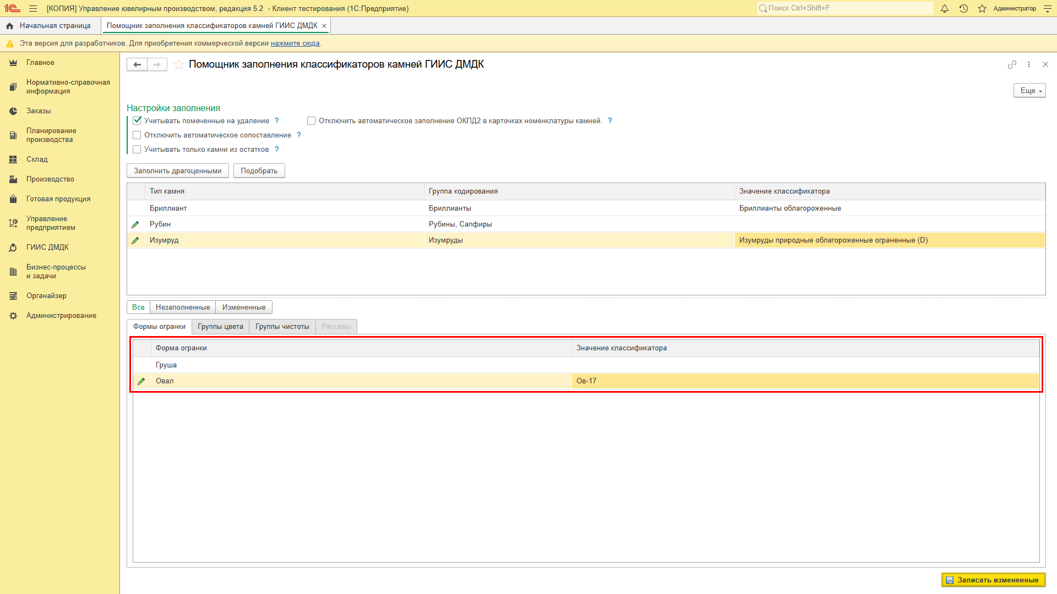Switch to Начальная страница tab
This screenshot has height=594, width=1057.
(x=50, y=26)
